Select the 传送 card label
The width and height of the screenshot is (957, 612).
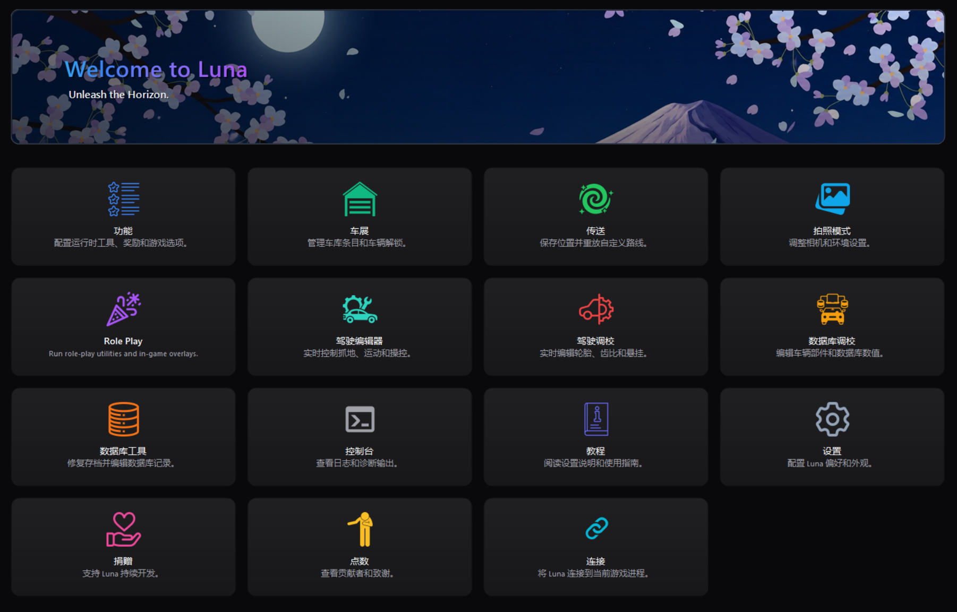(x=596, y=231)
